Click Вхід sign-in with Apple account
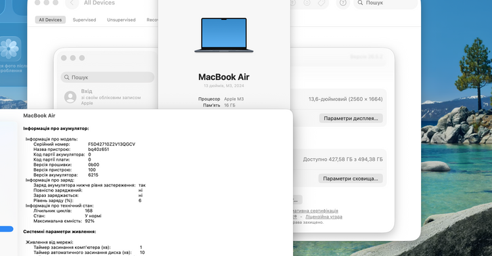Viewport: 492px width, 256px height. tap(111, 97)
